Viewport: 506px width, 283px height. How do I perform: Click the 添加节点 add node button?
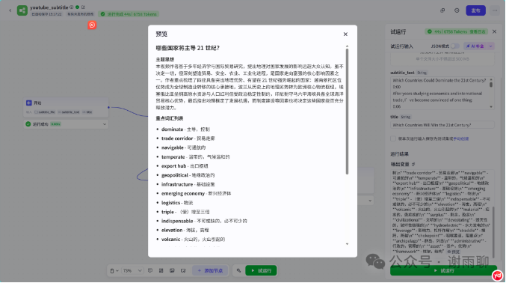[211, 270]
